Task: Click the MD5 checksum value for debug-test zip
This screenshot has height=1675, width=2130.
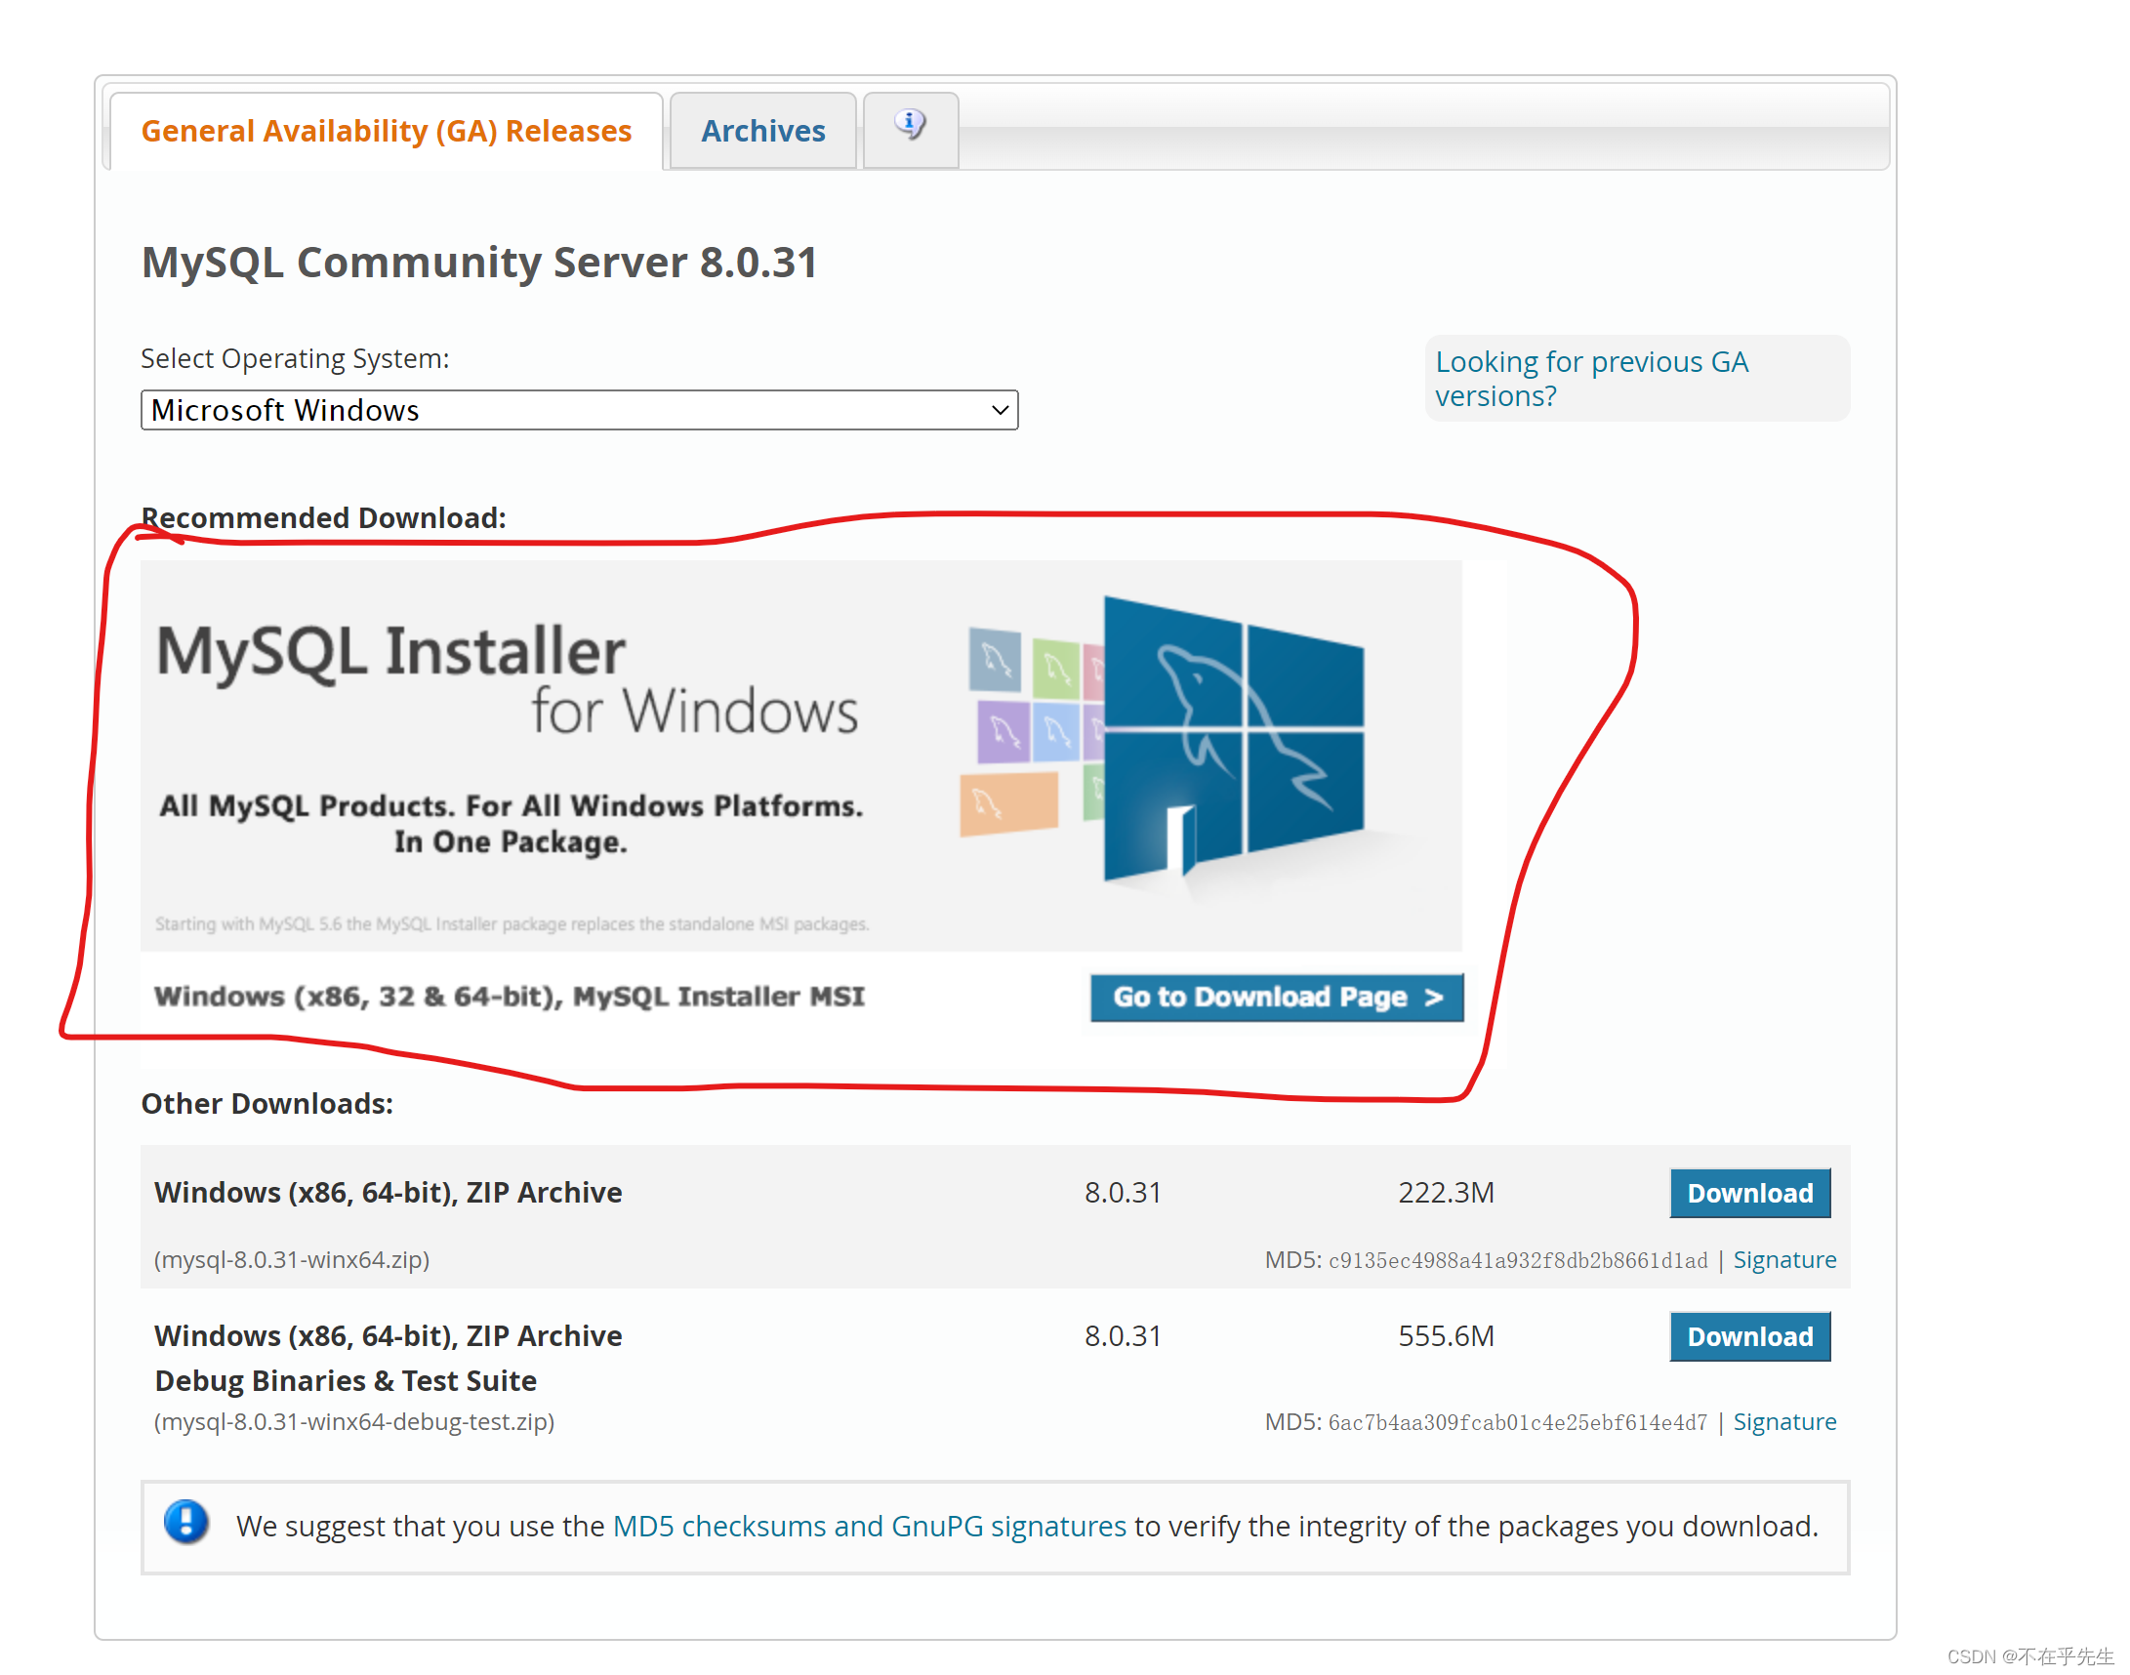Action: [x=1518, y=1422]
